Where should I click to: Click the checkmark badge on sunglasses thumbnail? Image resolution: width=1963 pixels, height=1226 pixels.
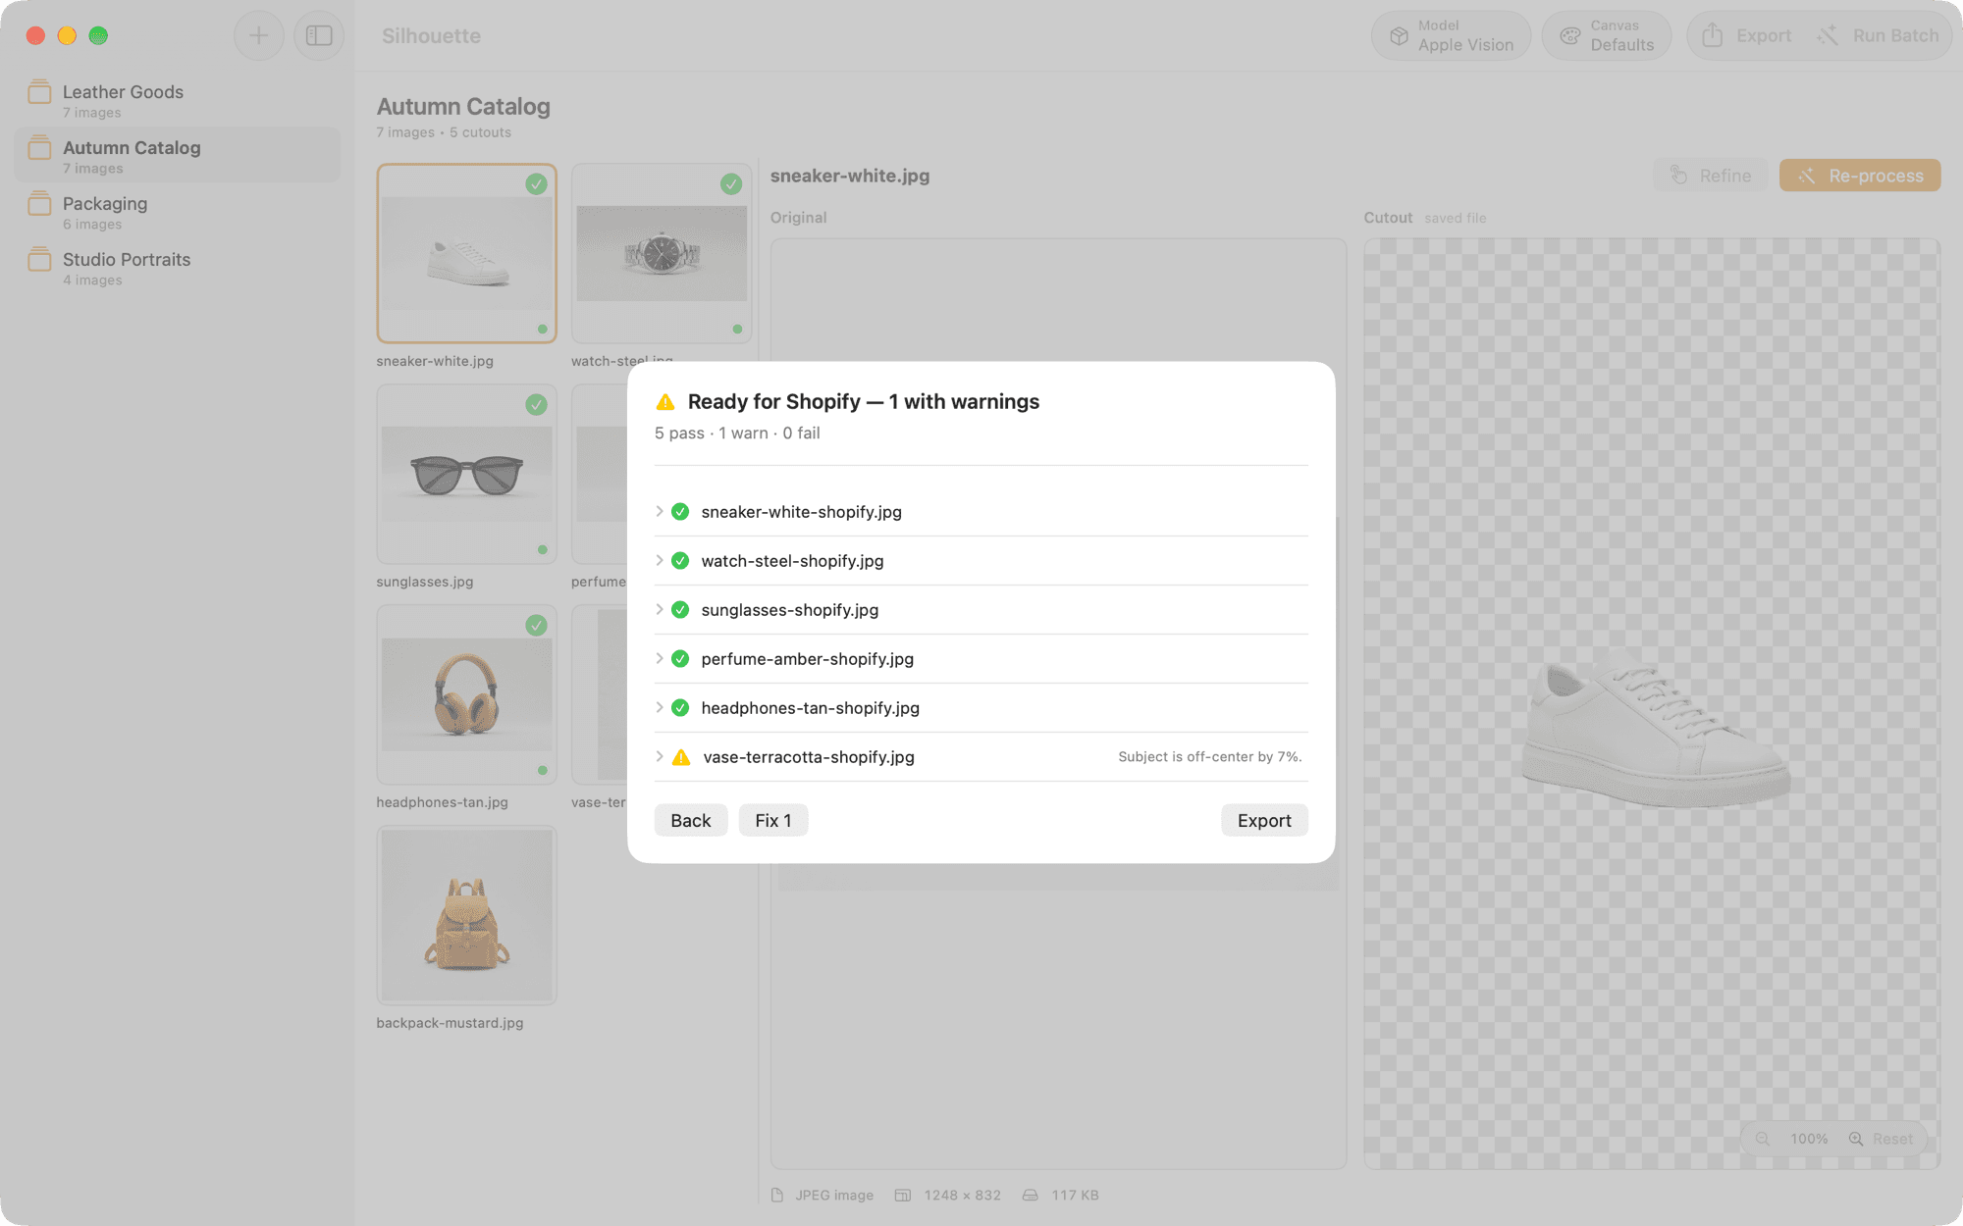(x=536, y=404)
